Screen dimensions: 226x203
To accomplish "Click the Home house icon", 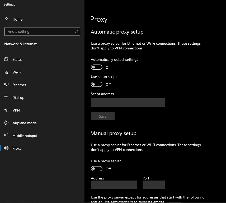I will tap(7, 19).
